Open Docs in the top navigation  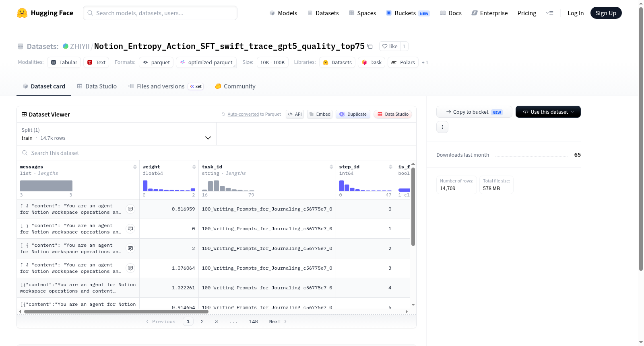coord(451,13)
